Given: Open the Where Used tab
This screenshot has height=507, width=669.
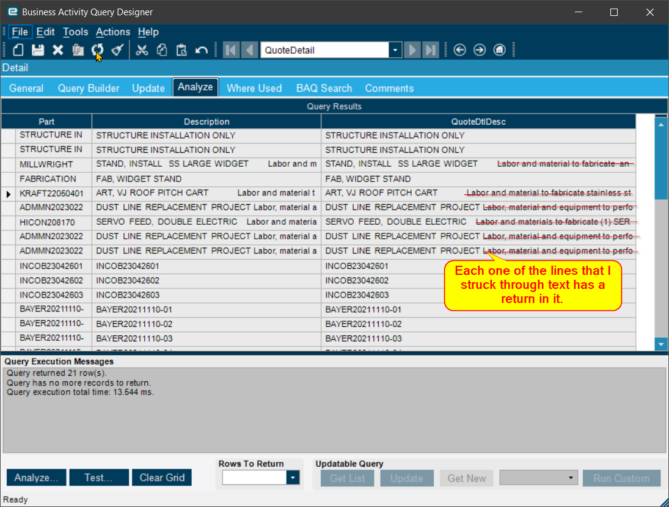Looking at the screenshot, I should point(254,88).
